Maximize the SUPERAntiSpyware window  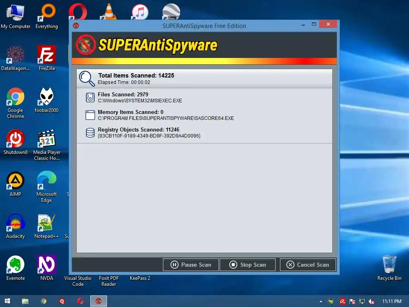(314, 24)
